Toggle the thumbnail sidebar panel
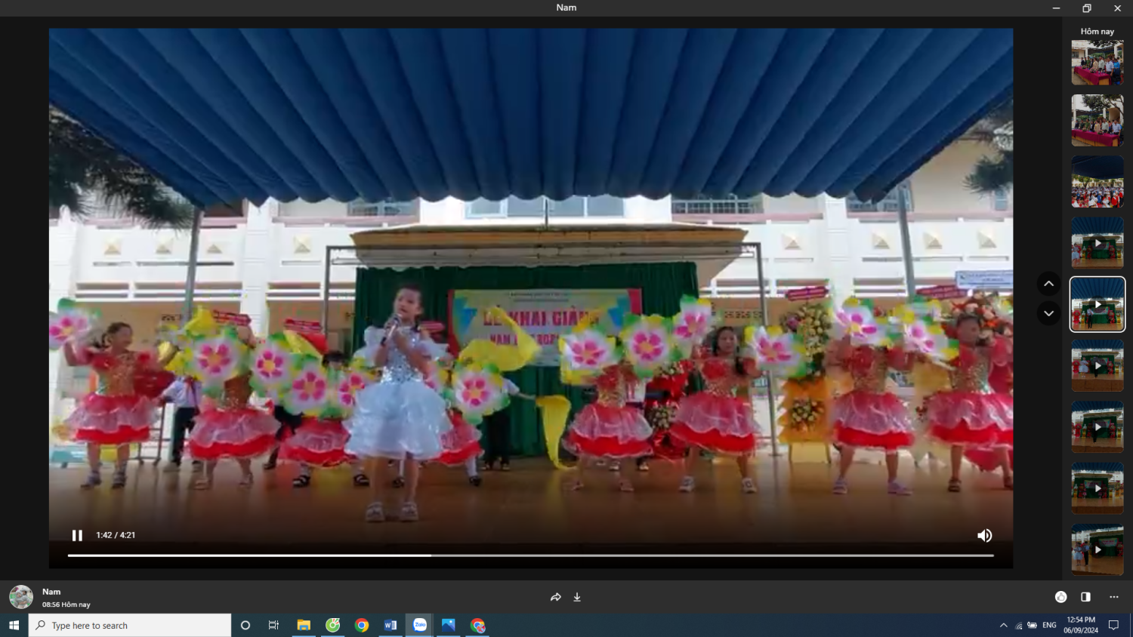Image resolution: width=1133 pixels, height=637 pixels. tap(1085, 597)
